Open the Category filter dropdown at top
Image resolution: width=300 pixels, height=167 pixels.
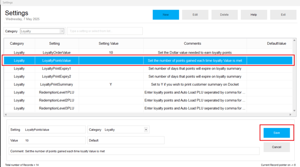pos(62,31)
